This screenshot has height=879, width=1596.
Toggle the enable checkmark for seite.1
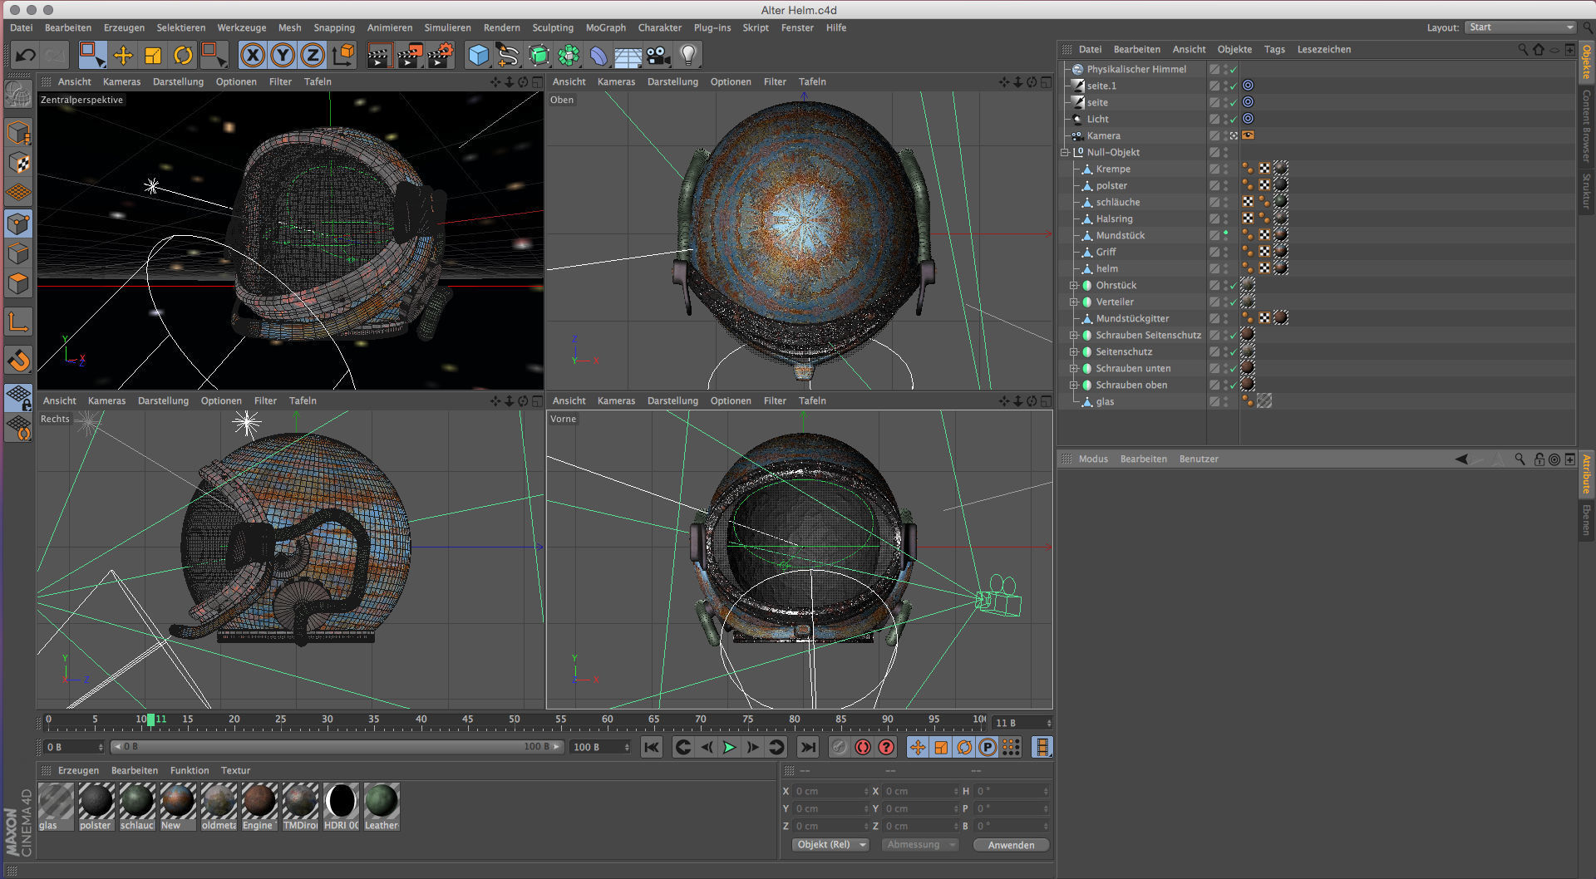point(1234,86)
